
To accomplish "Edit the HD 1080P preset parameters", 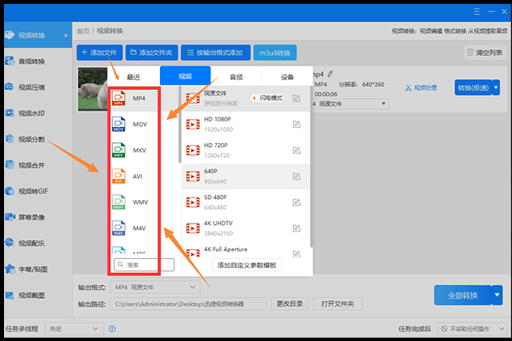I will (297, 125).
